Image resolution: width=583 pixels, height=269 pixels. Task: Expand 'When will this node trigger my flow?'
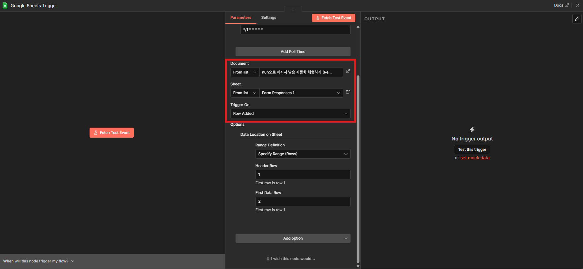click(x=39, y=261)
